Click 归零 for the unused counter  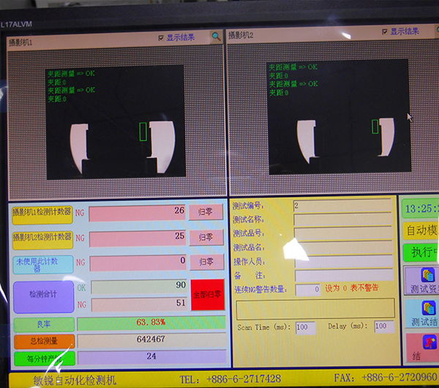point(206,261)
